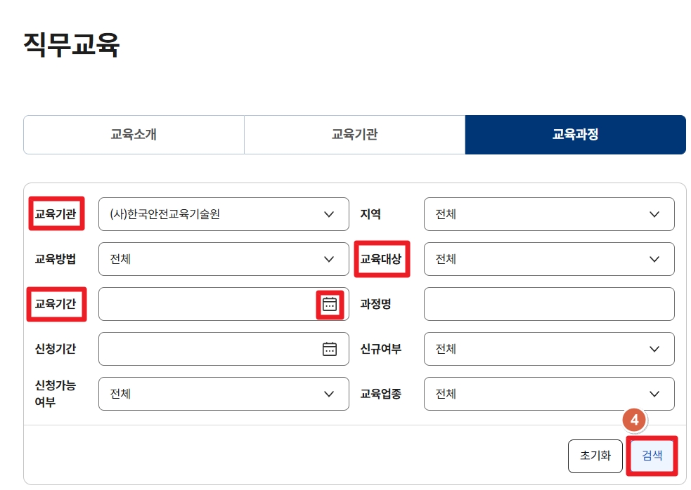Click the 직무교육 page heading

[x=72, y=44]
